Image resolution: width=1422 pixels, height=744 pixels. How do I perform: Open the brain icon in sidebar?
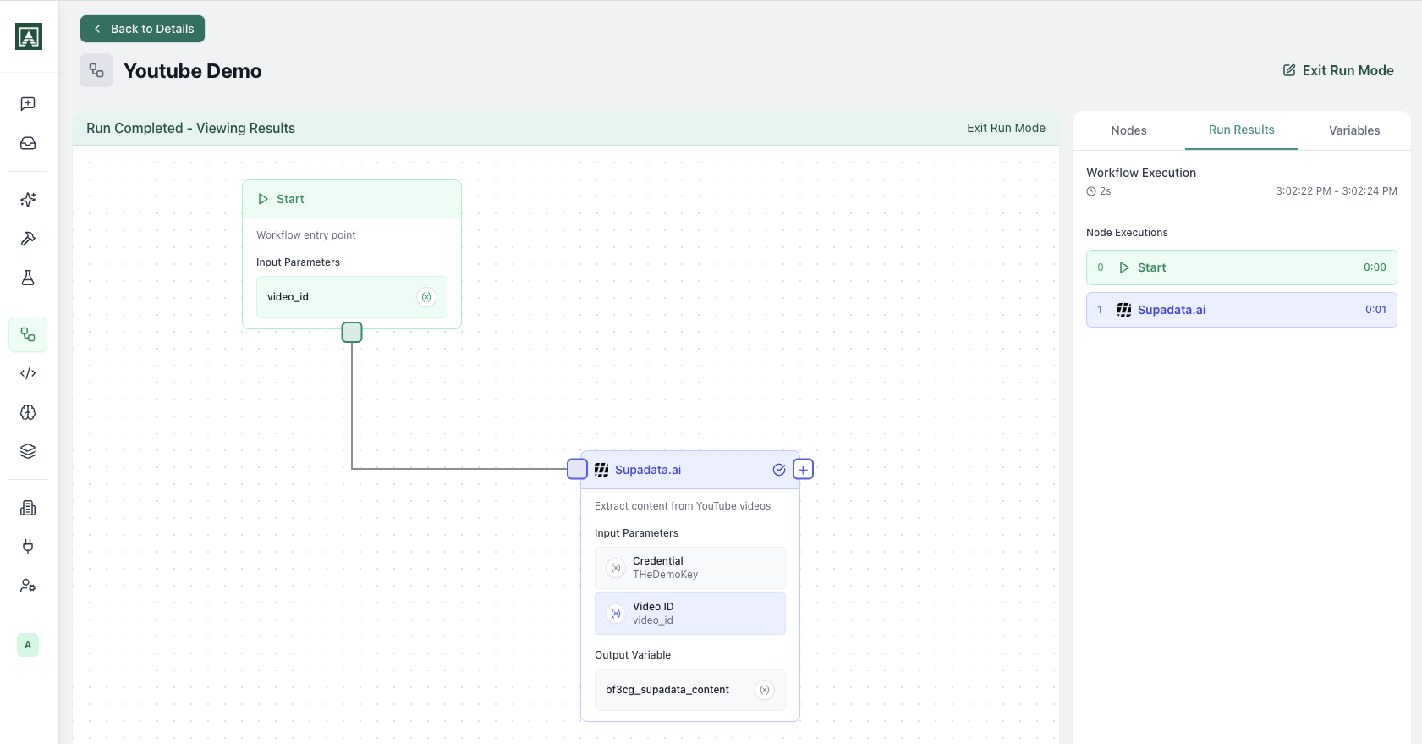pos(28,412)
